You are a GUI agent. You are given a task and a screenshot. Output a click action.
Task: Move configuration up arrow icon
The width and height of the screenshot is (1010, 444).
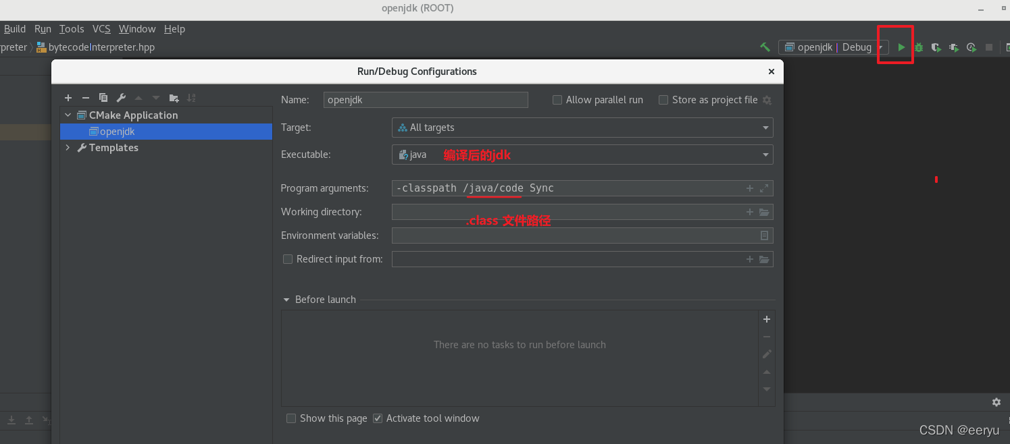[138, 98]
